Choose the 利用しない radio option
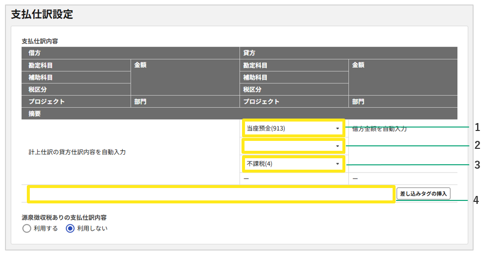This screenshot has width=491, height=254. (x=71, y=229)
